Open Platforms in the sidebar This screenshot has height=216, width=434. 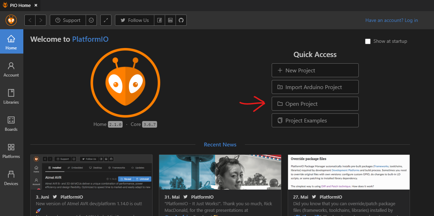click(11, 151)
